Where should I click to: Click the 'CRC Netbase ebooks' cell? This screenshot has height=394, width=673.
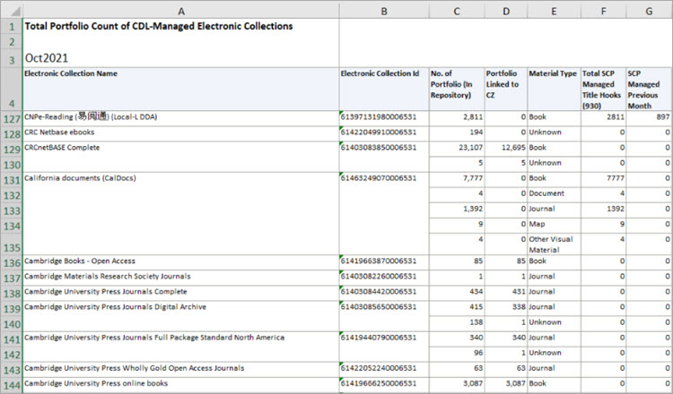point(180,133)
